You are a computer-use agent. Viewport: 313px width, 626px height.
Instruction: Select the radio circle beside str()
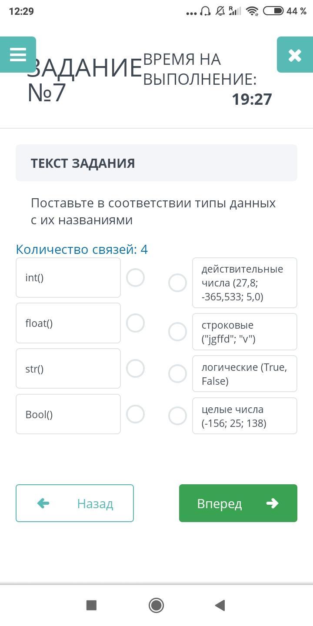point(135,368)
